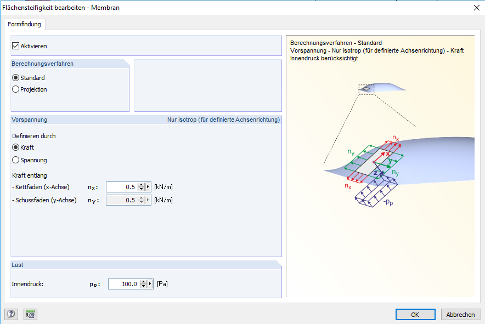Open units and decimal places settings
The image size is (485, 324).
pyautogui.click(x=30, y=314)
